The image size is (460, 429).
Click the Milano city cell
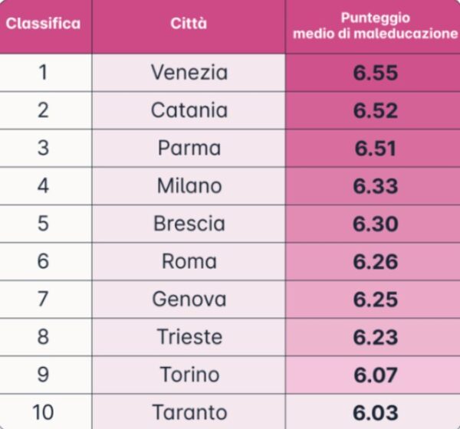pyautogui.click(x=189, y=185)
